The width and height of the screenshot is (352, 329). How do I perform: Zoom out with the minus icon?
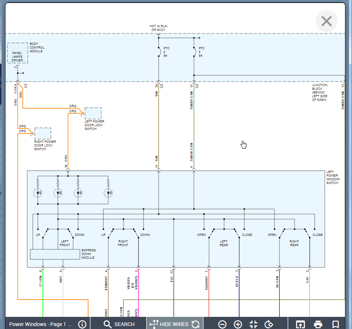(222, 324)
